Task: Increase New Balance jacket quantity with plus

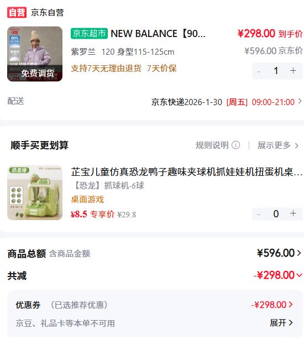Action: pos(293,71)
